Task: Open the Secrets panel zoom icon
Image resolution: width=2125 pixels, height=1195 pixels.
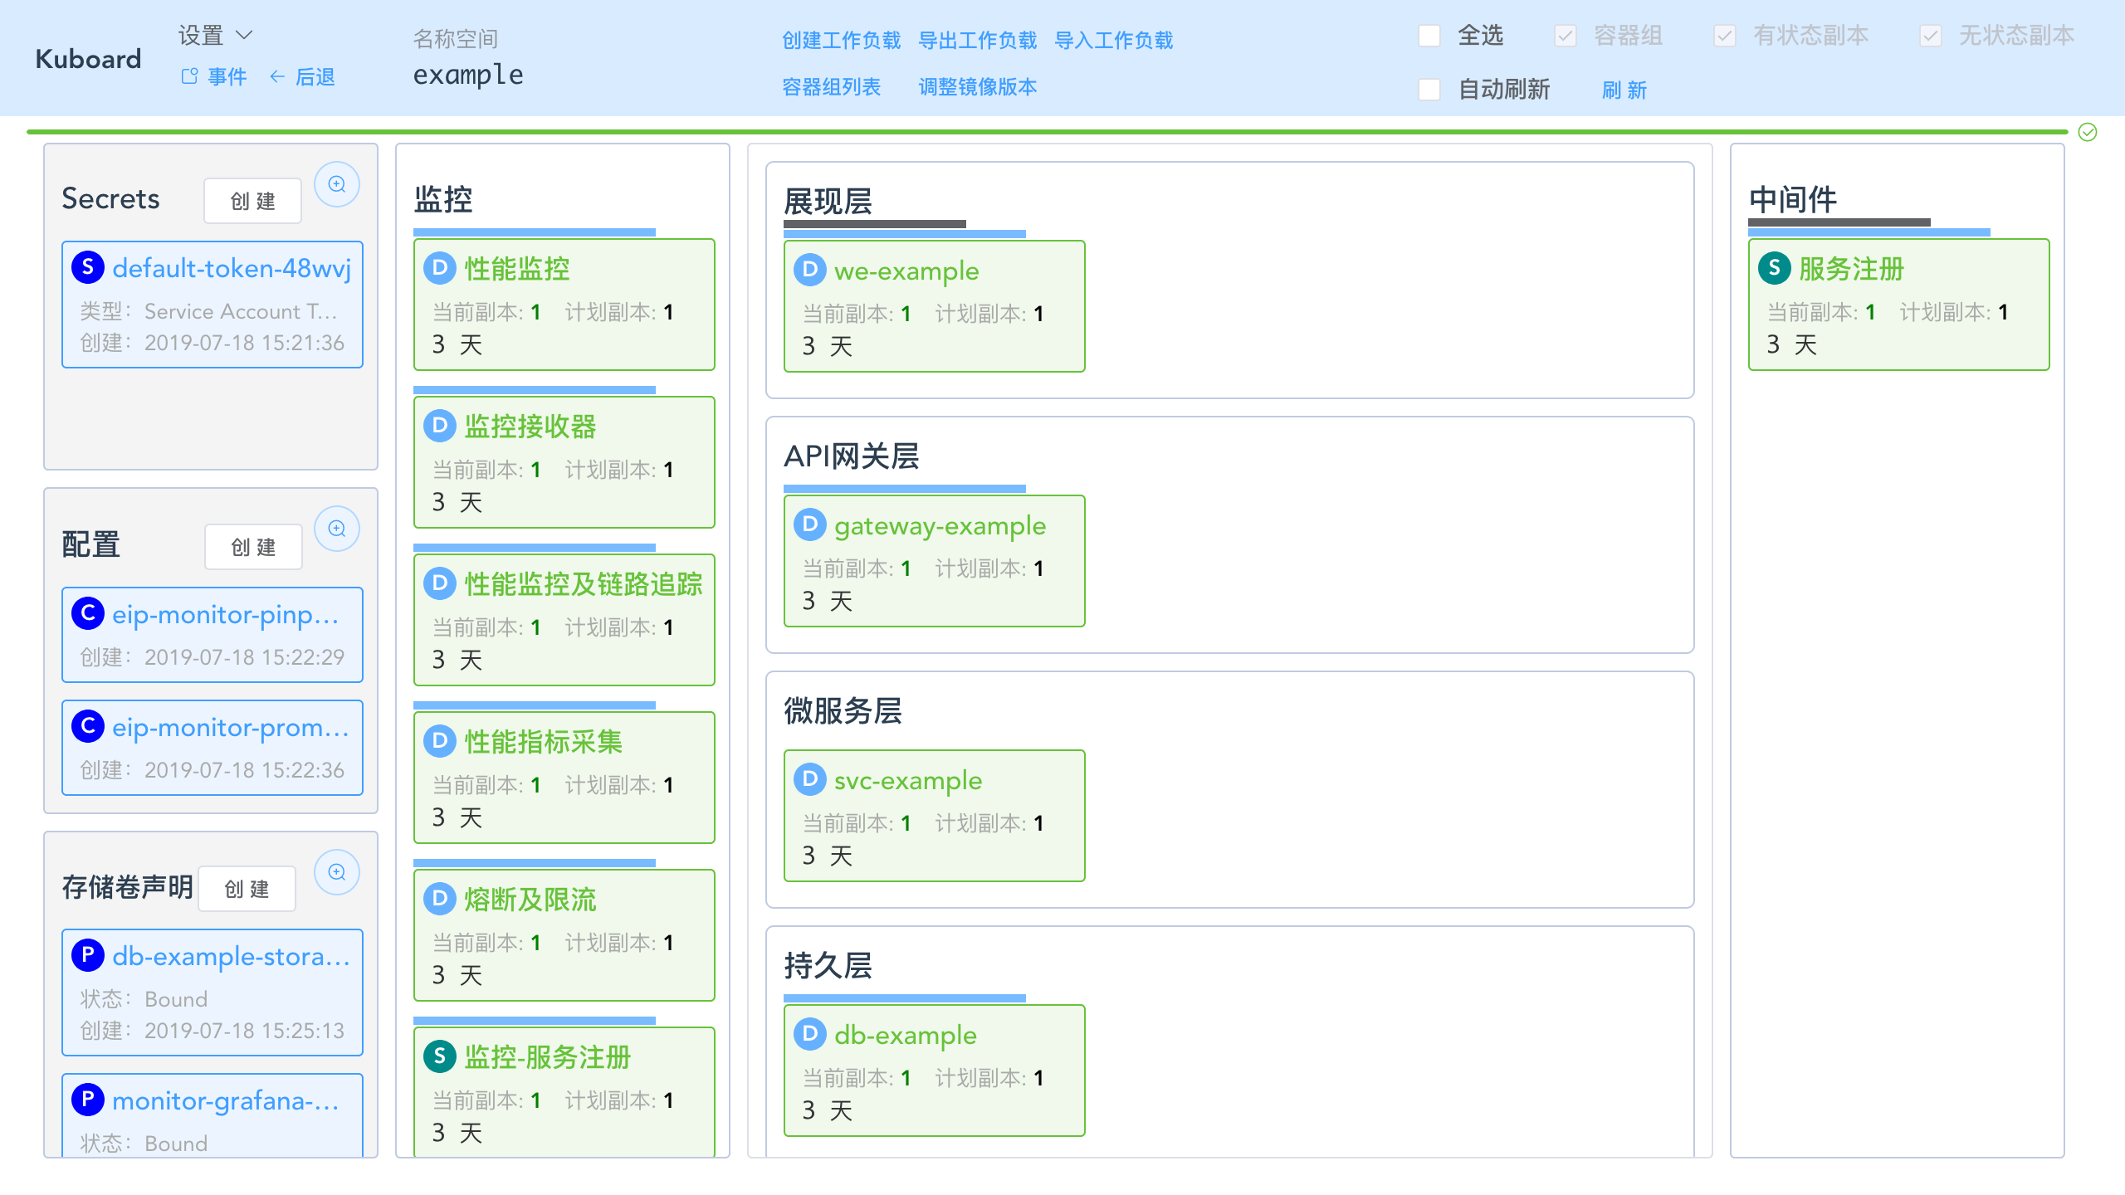Action: coord(337,184)
